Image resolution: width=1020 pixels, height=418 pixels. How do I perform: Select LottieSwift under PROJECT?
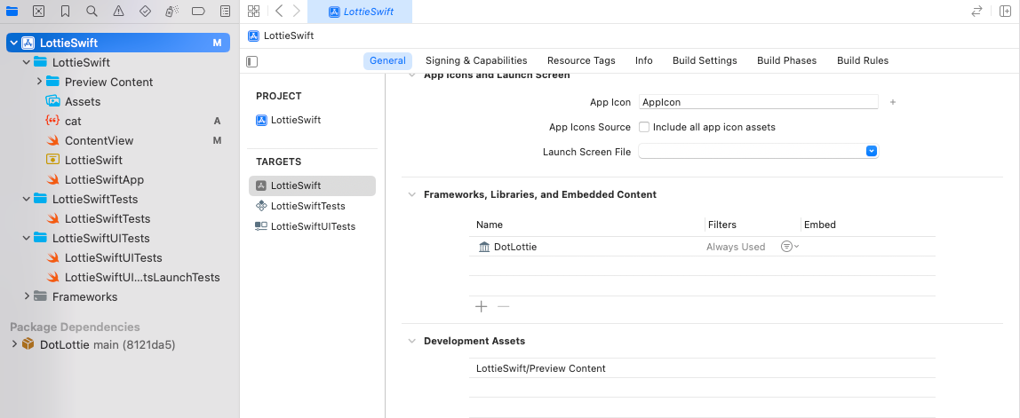coord(288,121)
